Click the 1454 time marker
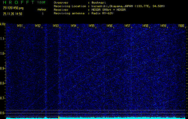This screenshot has height=119, width=188. pos(74,26)
